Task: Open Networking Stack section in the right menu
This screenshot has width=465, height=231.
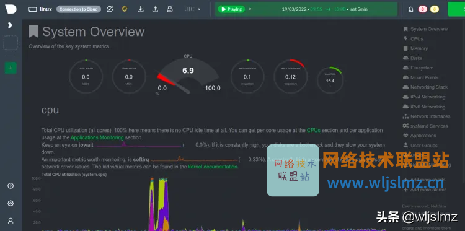Action: point(425,87)
